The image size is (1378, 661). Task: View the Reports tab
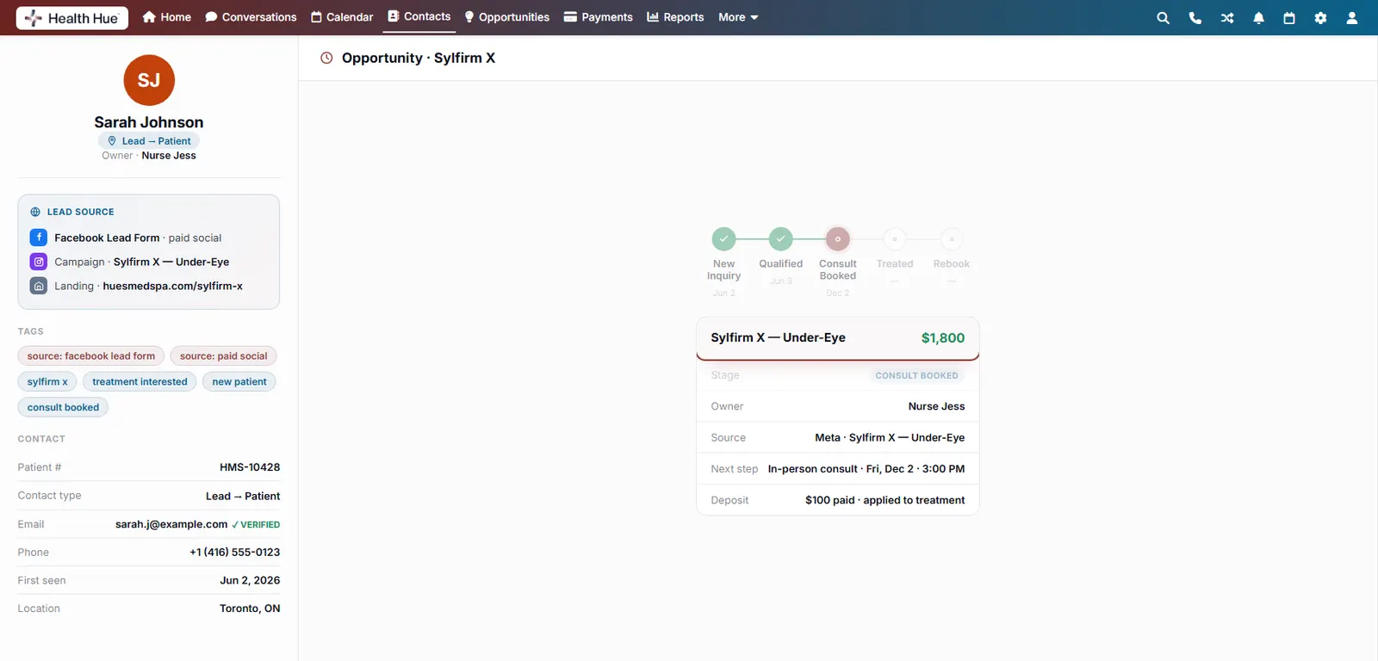[x=675, y=17]
